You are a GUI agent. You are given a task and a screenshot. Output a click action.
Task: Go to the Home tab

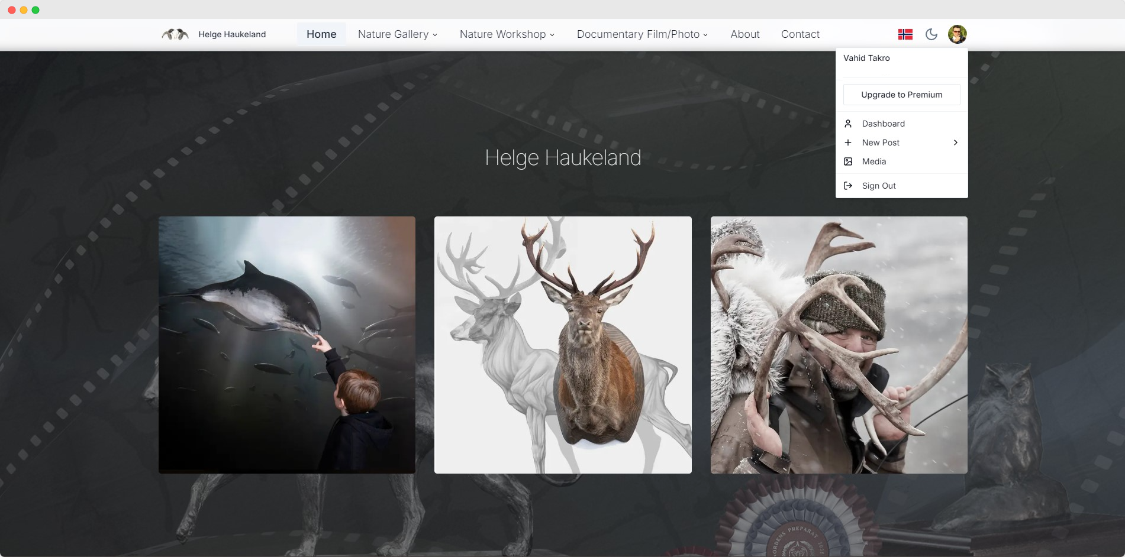tap(321, 34)
